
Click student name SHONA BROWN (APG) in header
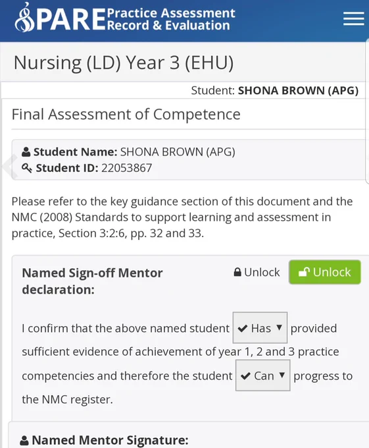point(298,90)
